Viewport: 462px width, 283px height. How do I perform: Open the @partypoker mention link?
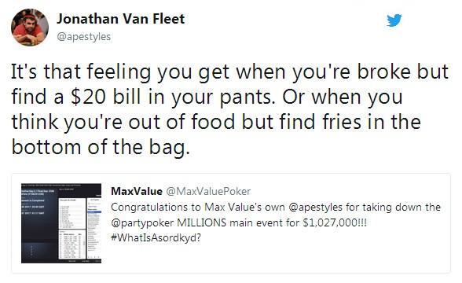(142, 222)
